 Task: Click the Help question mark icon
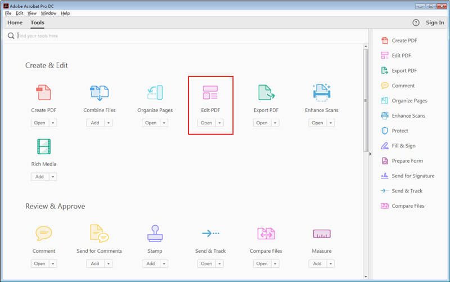coord(416,23)
